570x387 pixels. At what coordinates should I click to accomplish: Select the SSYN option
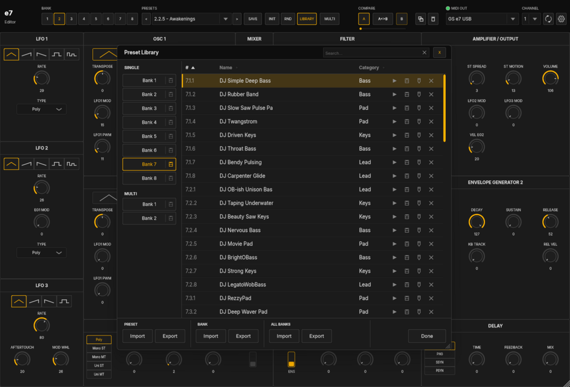(x=440, y=362)
